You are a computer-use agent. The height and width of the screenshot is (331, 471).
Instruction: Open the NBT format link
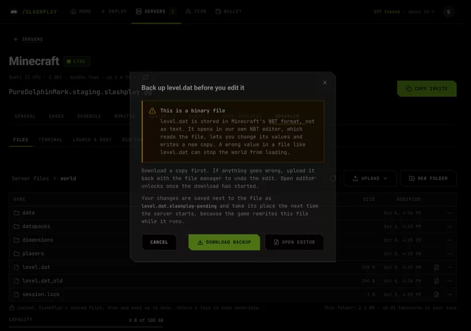click(285, 121)
